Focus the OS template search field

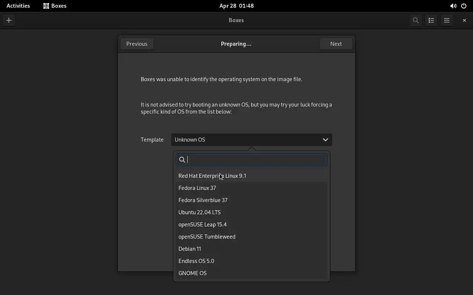click(255, 160)
